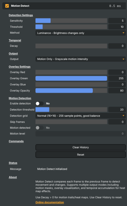The height and width of the screenshot is (206, 127).
Task: Click the Output section header
Action: click(13, 54)
